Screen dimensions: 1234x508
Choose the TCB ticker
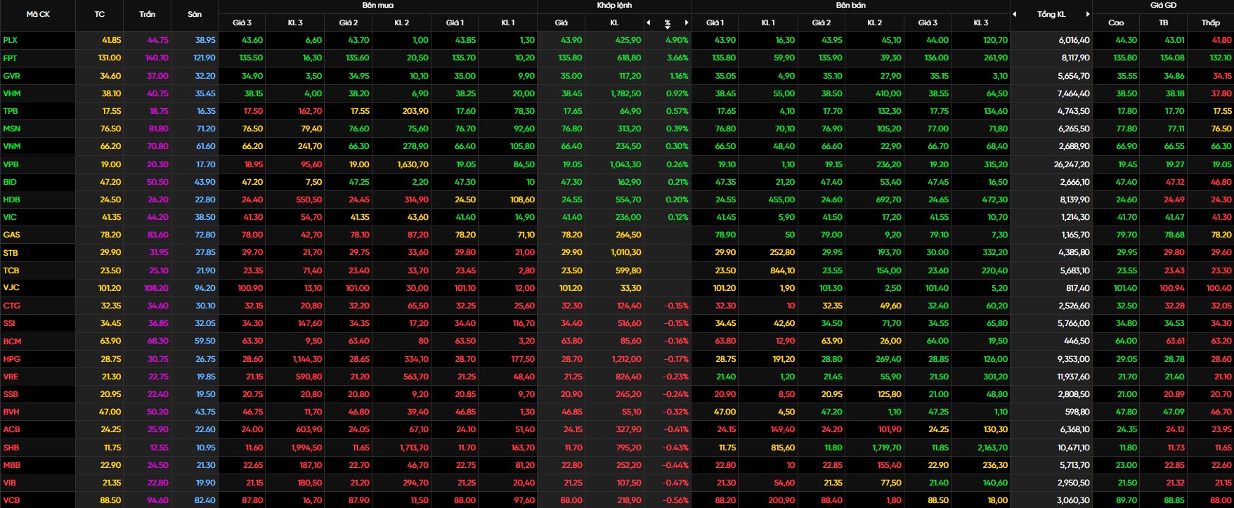(11, 270)
